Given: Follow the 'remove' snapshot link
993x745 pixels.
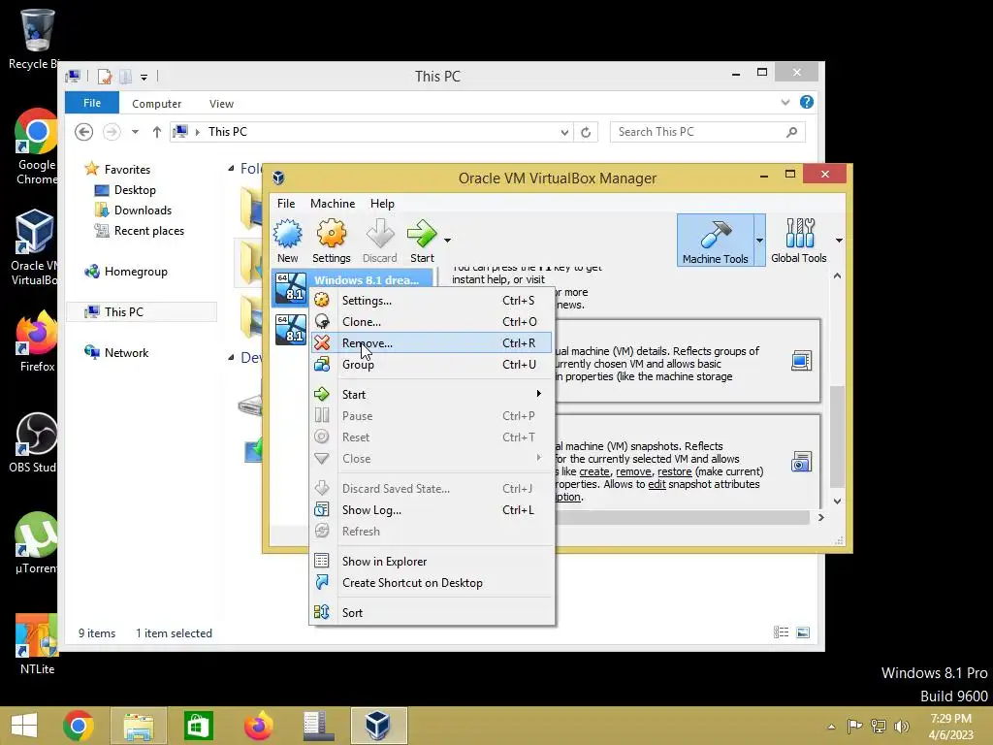Looking at the screenshot, I should point(633,472).
